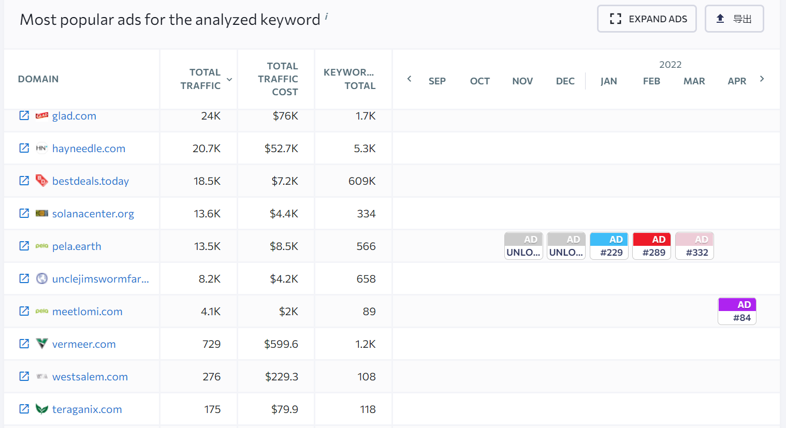The height and width of the screenshot is (428, 786).
Task: Select pela.earth locked ad under NOV
Action: point(523,246)
